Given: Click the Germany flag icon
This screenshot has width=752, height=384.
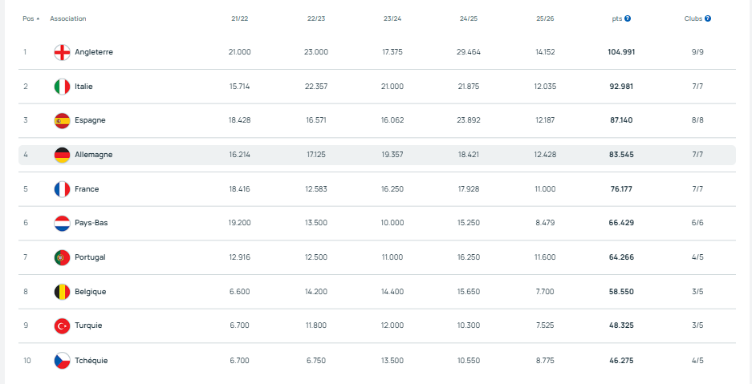Looking at the screenshot, I should click(62, 155).
